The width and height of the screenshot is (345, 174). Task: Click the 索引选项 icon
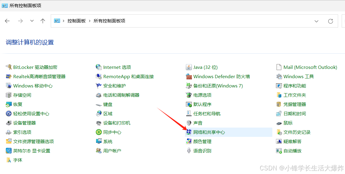[9, 132]
